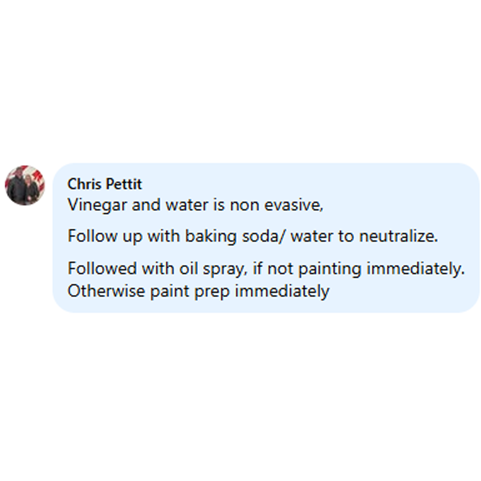Click the words "Follow up" in the second line
The height and width of the screenshot is (481, 481).
[x=105, y=236]
